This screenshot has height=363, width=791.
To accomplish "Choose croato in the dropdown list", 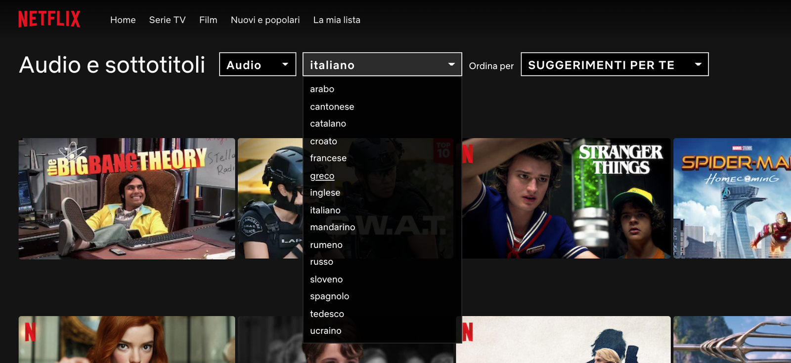I will [323, 141].
